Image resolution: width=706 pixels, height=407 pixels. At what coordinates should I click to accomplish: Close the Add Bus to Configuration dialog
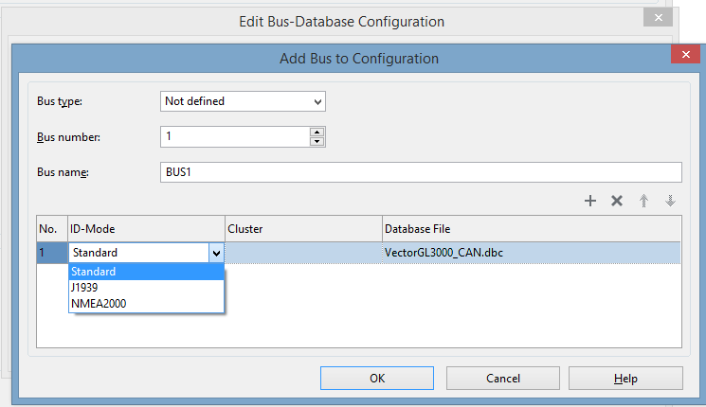684,57
